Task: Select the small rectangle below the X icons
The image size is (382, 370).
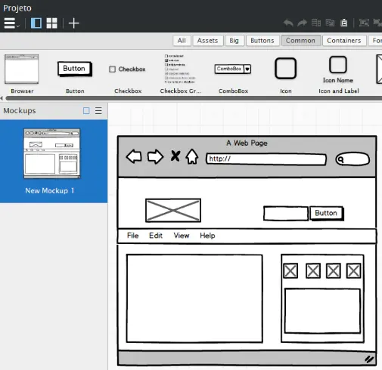Action: tap(322, 311)
